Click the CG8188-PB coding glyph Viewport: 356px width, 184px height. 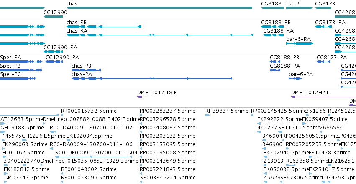point(275,62)
